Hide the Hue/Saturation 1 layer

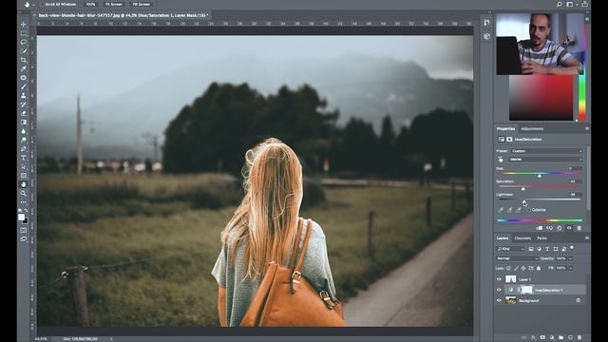(499, 290)
